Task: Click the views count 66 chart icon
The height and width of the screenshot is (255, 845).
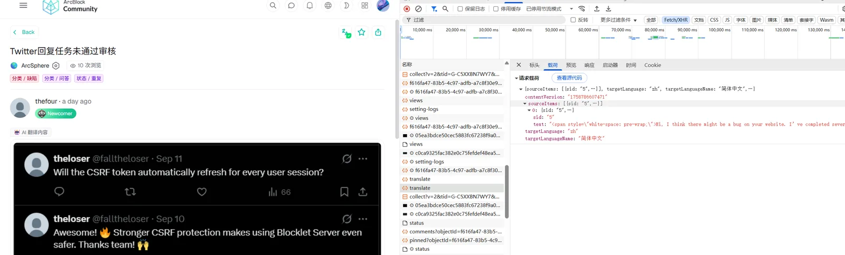Action: click(x=279, y=192)
